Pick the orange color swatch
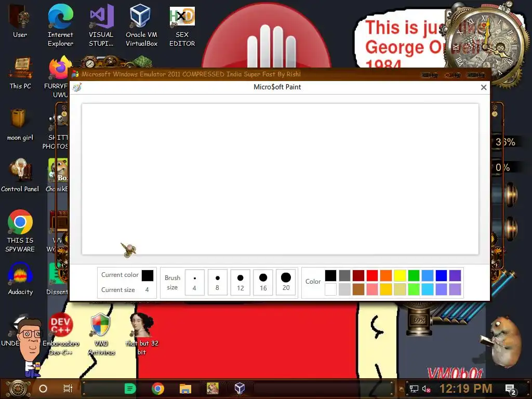Image resolution: width=532 pixels, height=399 pixels. (x=386, y=275)
